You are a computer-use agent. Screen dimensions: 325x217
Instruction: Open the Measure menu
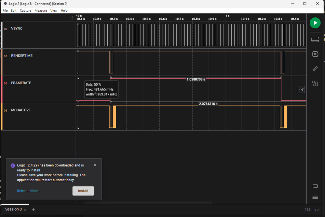point(41,11)
